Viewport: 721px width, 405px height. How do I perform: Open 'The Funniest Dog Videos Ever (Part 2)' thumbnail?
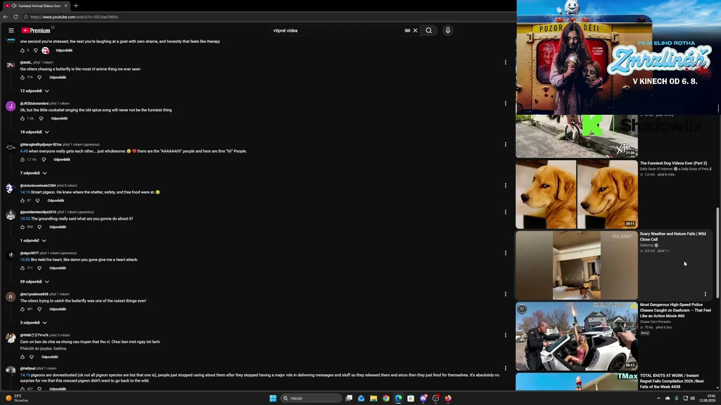tap(577, 194)
